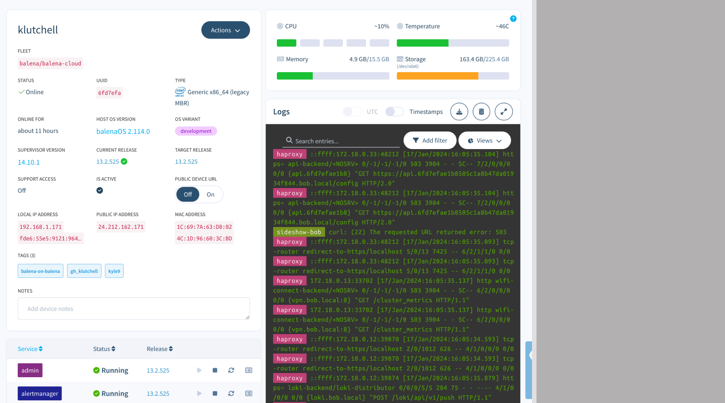725x403 pixels.
Task: Toggle the Timestamps switch
Action: pos(395,112)
